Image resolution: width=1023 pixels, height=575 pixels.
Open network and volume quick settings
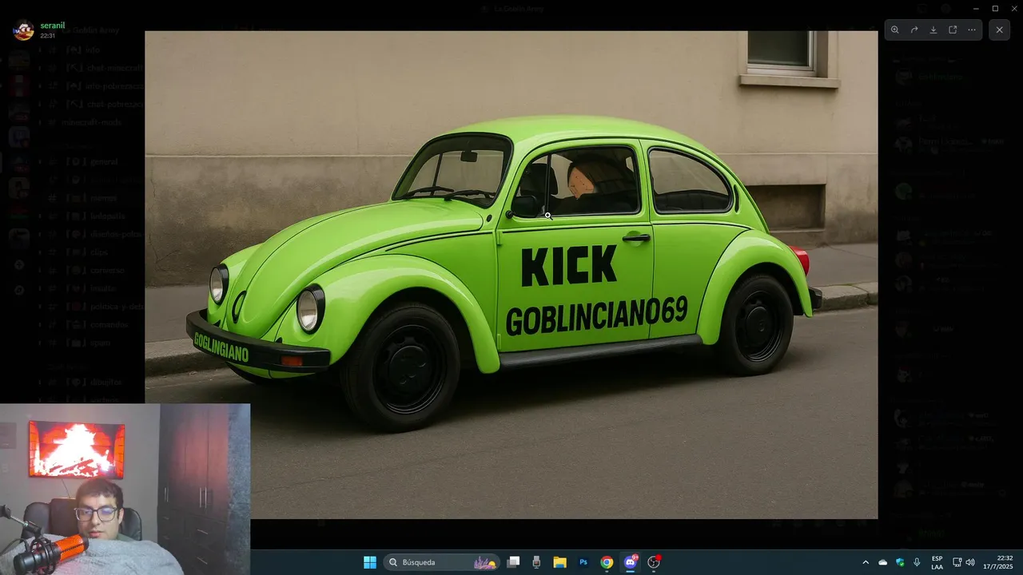click(x=964, y=562)
